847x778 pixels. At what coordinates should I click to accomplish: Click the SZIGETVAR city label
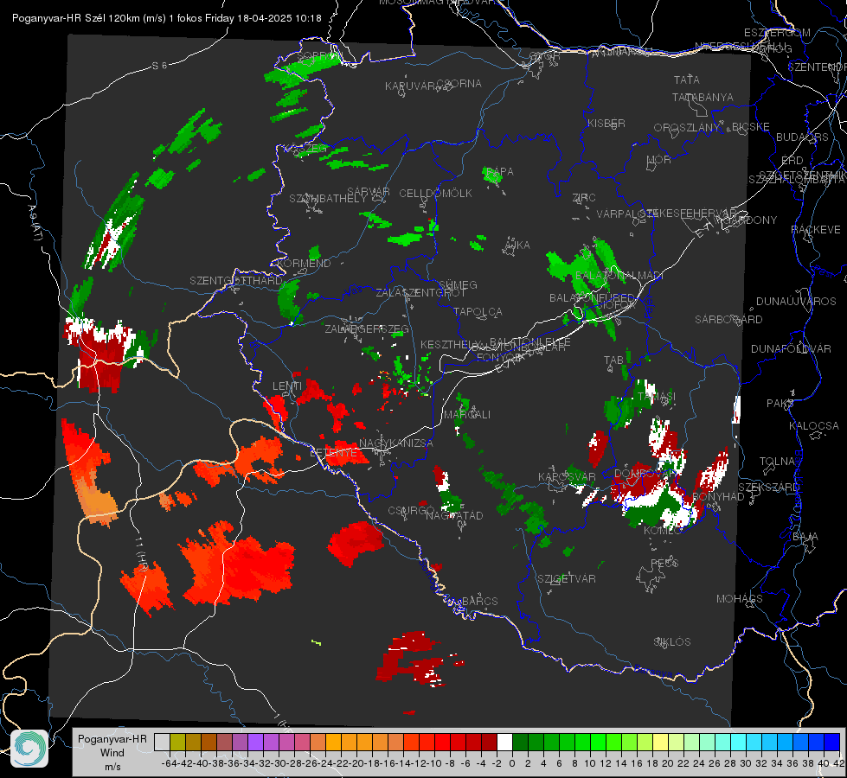point(566,578)
